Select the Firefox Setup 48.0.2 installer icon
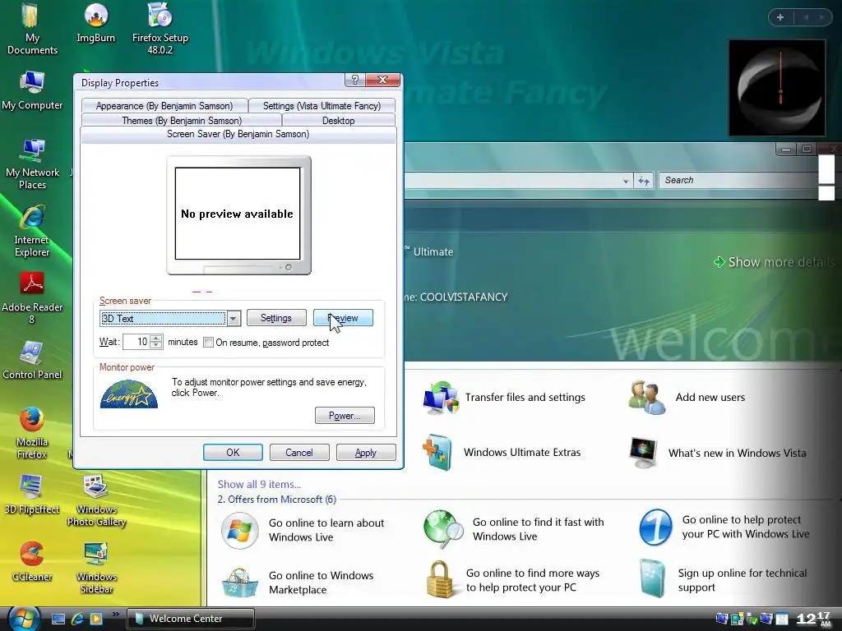 coord(160,29)
